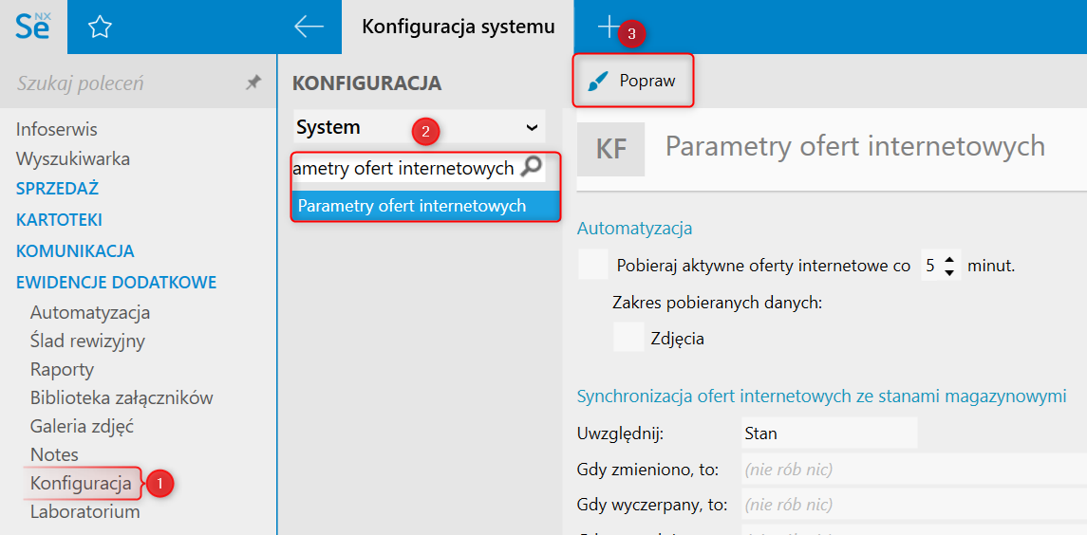Toggle the Zdjęcia checkbox
The image size is (1087, 535).
click(628, 337)
